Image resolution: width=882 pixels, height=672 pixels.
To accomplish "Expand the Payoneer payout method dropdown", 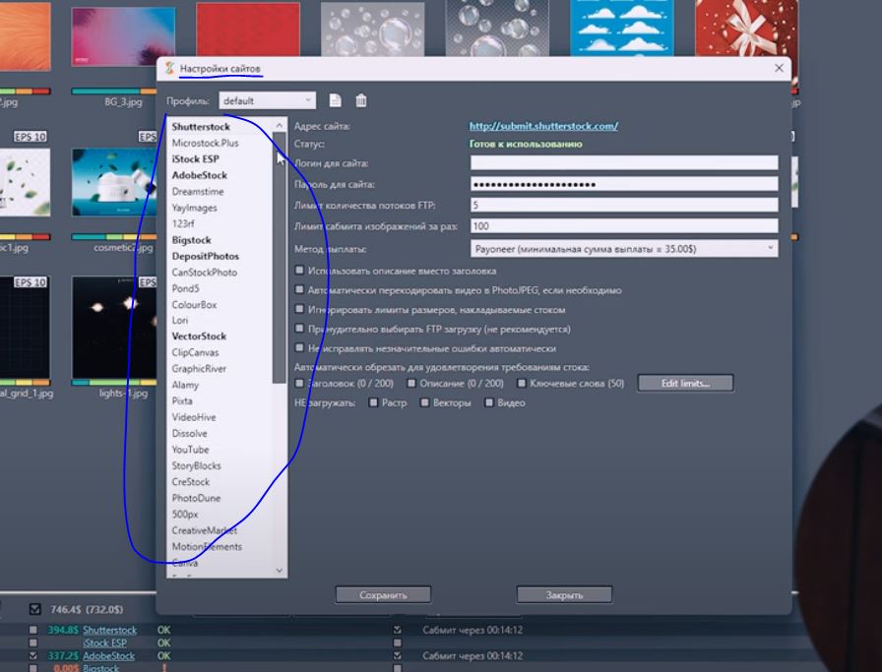I will pyautogui.click(x=624, y=249).
